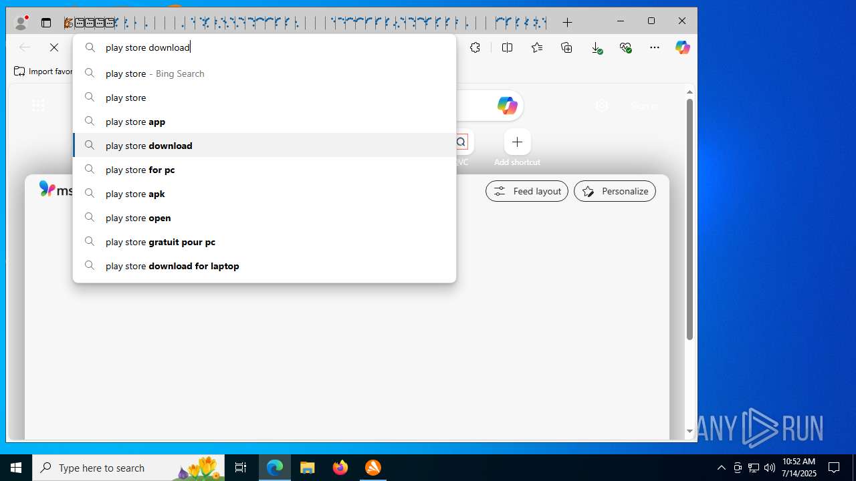Open the Windows Start menu
Viewport: 856px width, 481px height.
[x=16, y=468]
